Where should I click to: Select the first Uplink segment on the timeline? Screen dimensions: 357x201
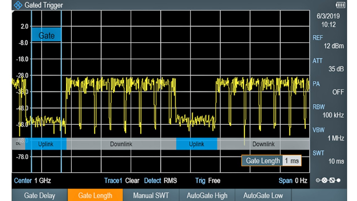coord(46,144)
